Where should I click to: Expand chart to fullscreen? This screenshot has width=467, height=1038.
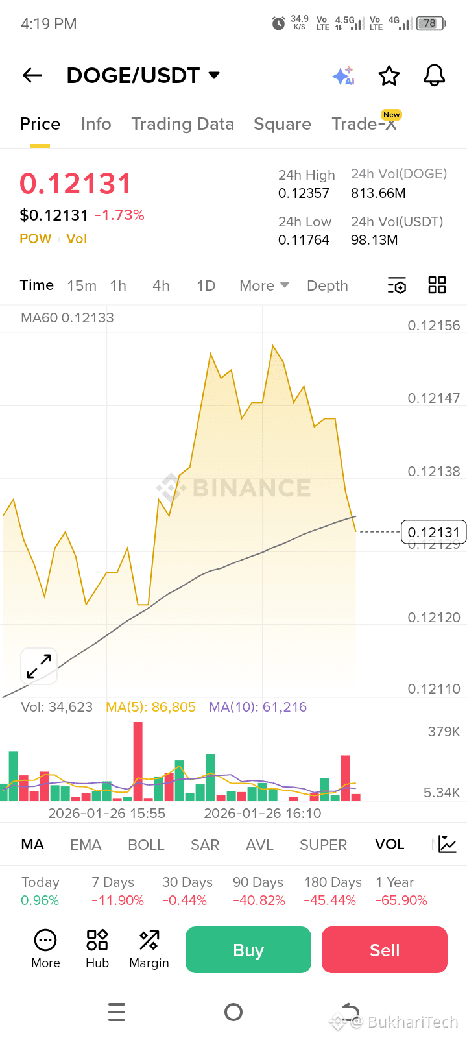[39, 666]
